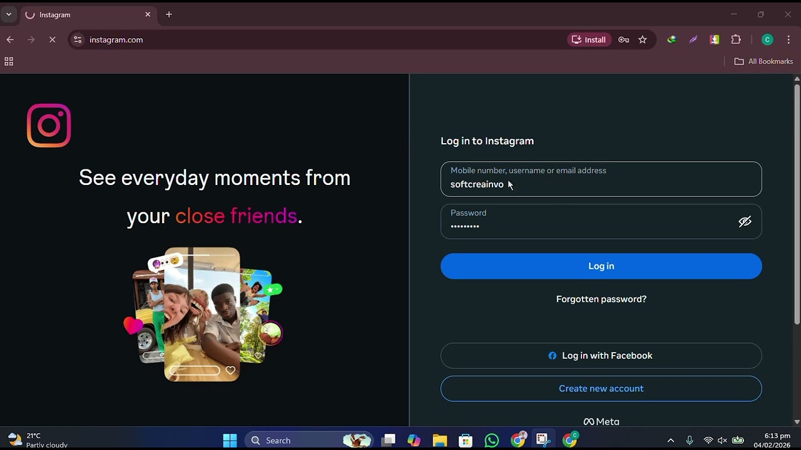
Task: Open the colorful download extension icon
Action: 714,39
